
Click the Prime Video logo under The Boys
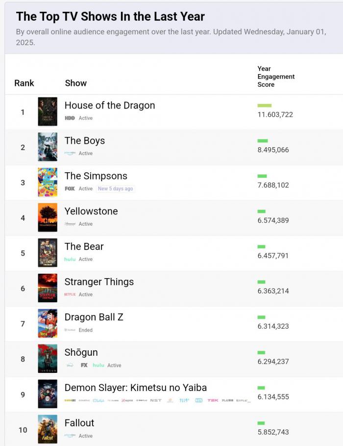click(x=70, y=153)
